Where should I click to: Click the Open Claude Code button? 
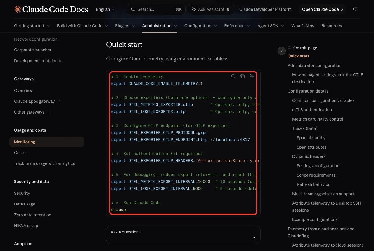(x=323, y=9)
